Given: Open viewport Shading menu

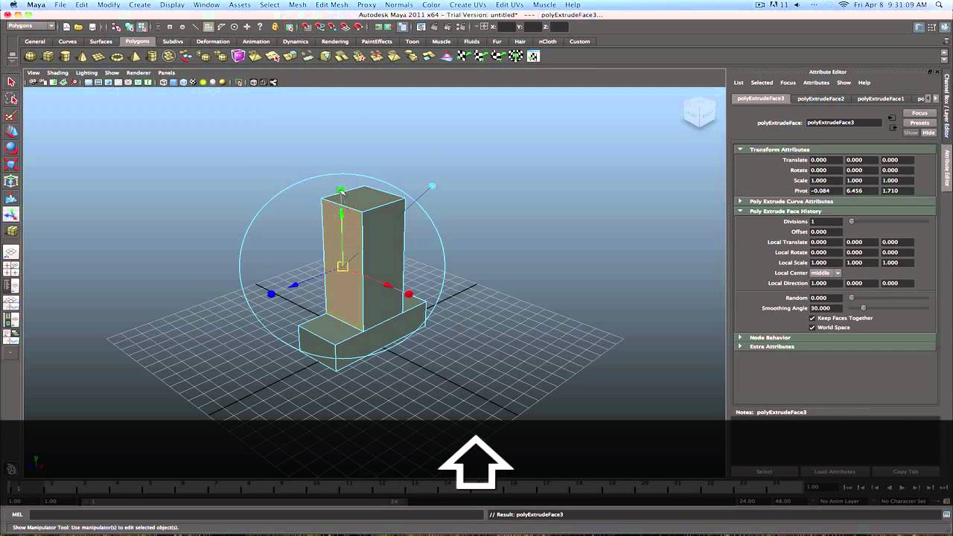Looking at the screenshot, I should pyautogui.click(x=57, y=73).
